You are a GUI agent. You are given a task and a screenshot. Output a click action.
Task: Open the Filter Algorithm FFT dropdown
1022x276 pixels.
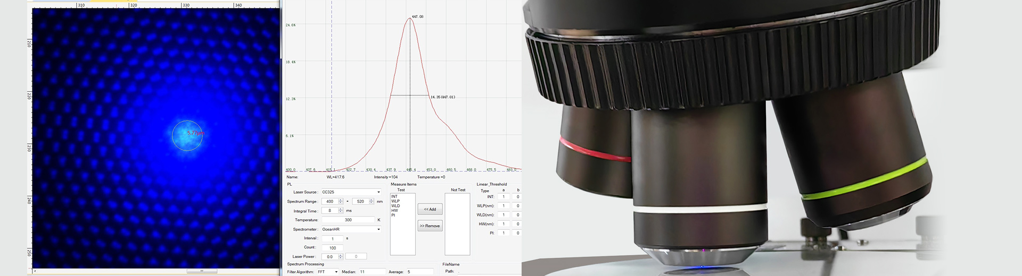point(336,272)
